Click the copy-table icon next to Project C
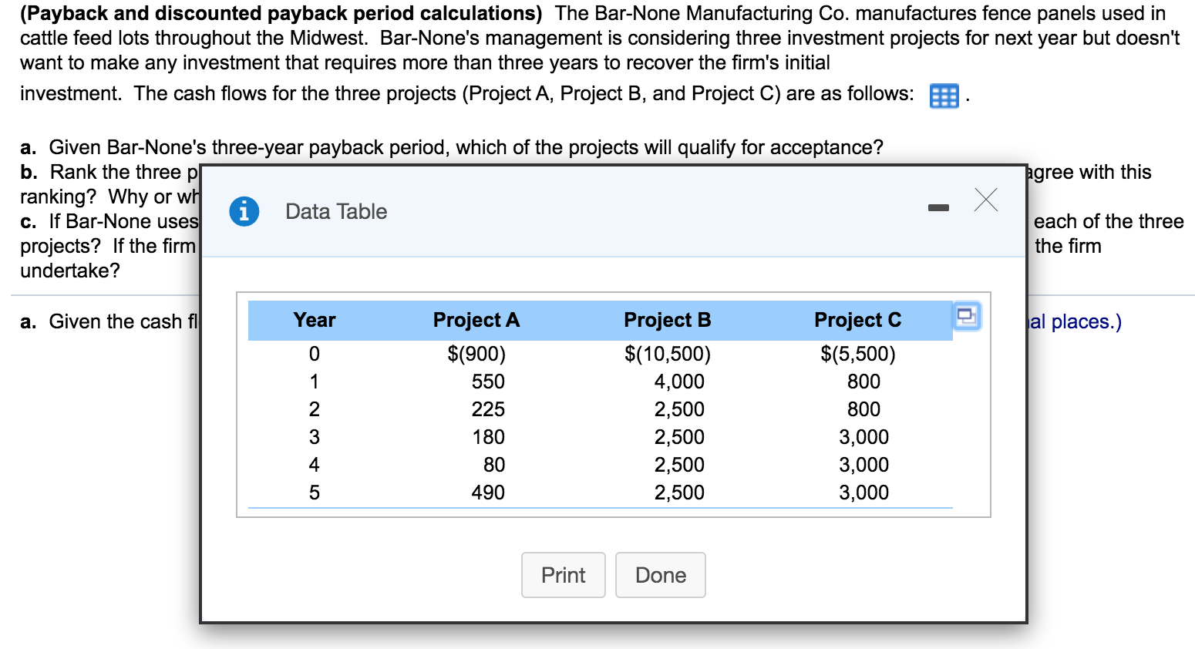The width and height of the screenshot is (1195, 649). point(967,316)
